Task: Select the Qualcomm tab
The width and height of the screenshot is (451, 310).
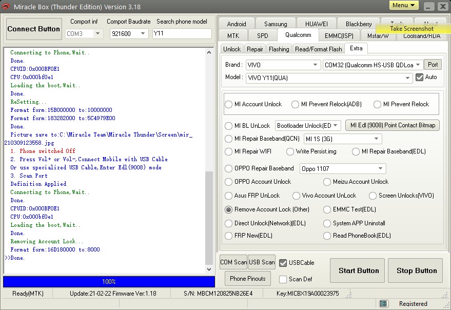Action: (x=298, y=35)
